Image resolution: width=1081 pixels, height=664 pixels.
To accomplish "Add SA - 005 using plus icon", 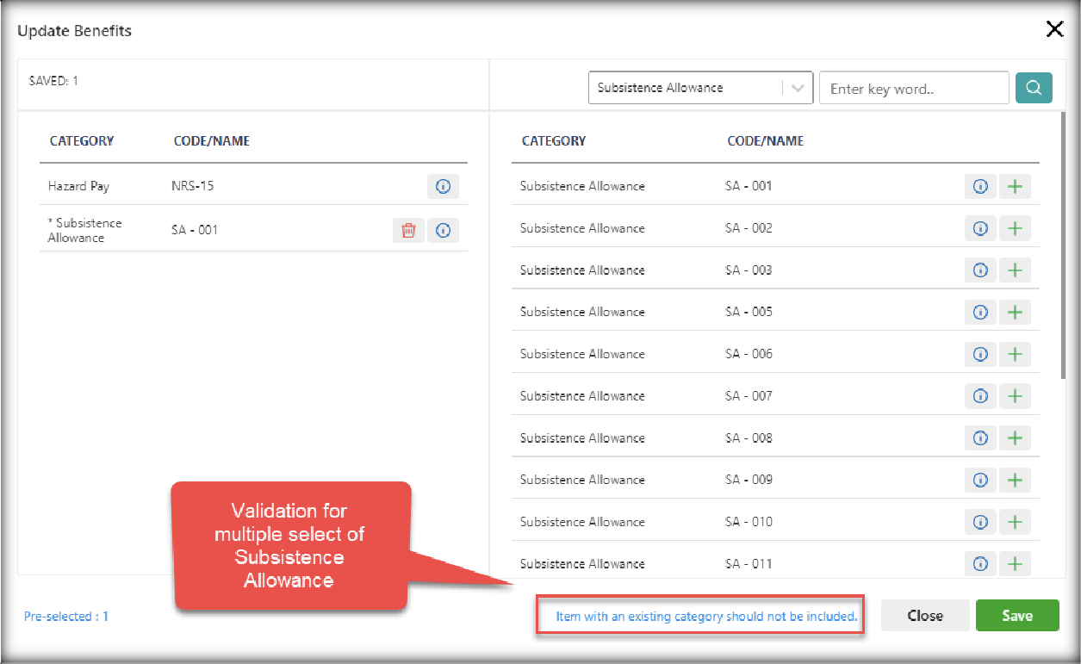I will (x=1015, y=312).
